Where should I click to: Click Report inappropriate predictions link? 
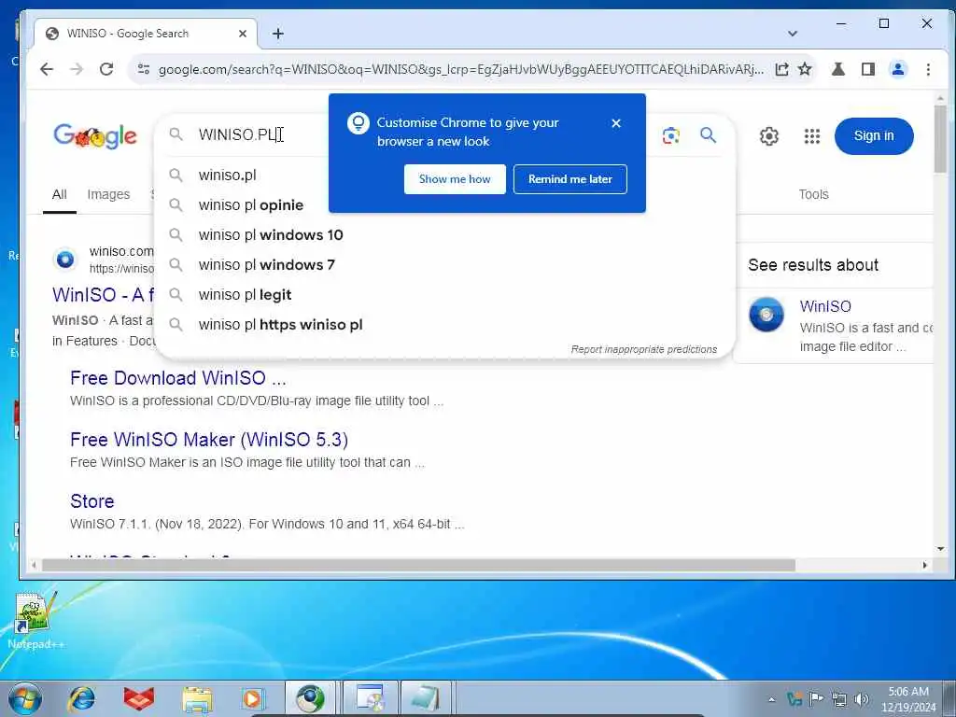coord(644,349)
